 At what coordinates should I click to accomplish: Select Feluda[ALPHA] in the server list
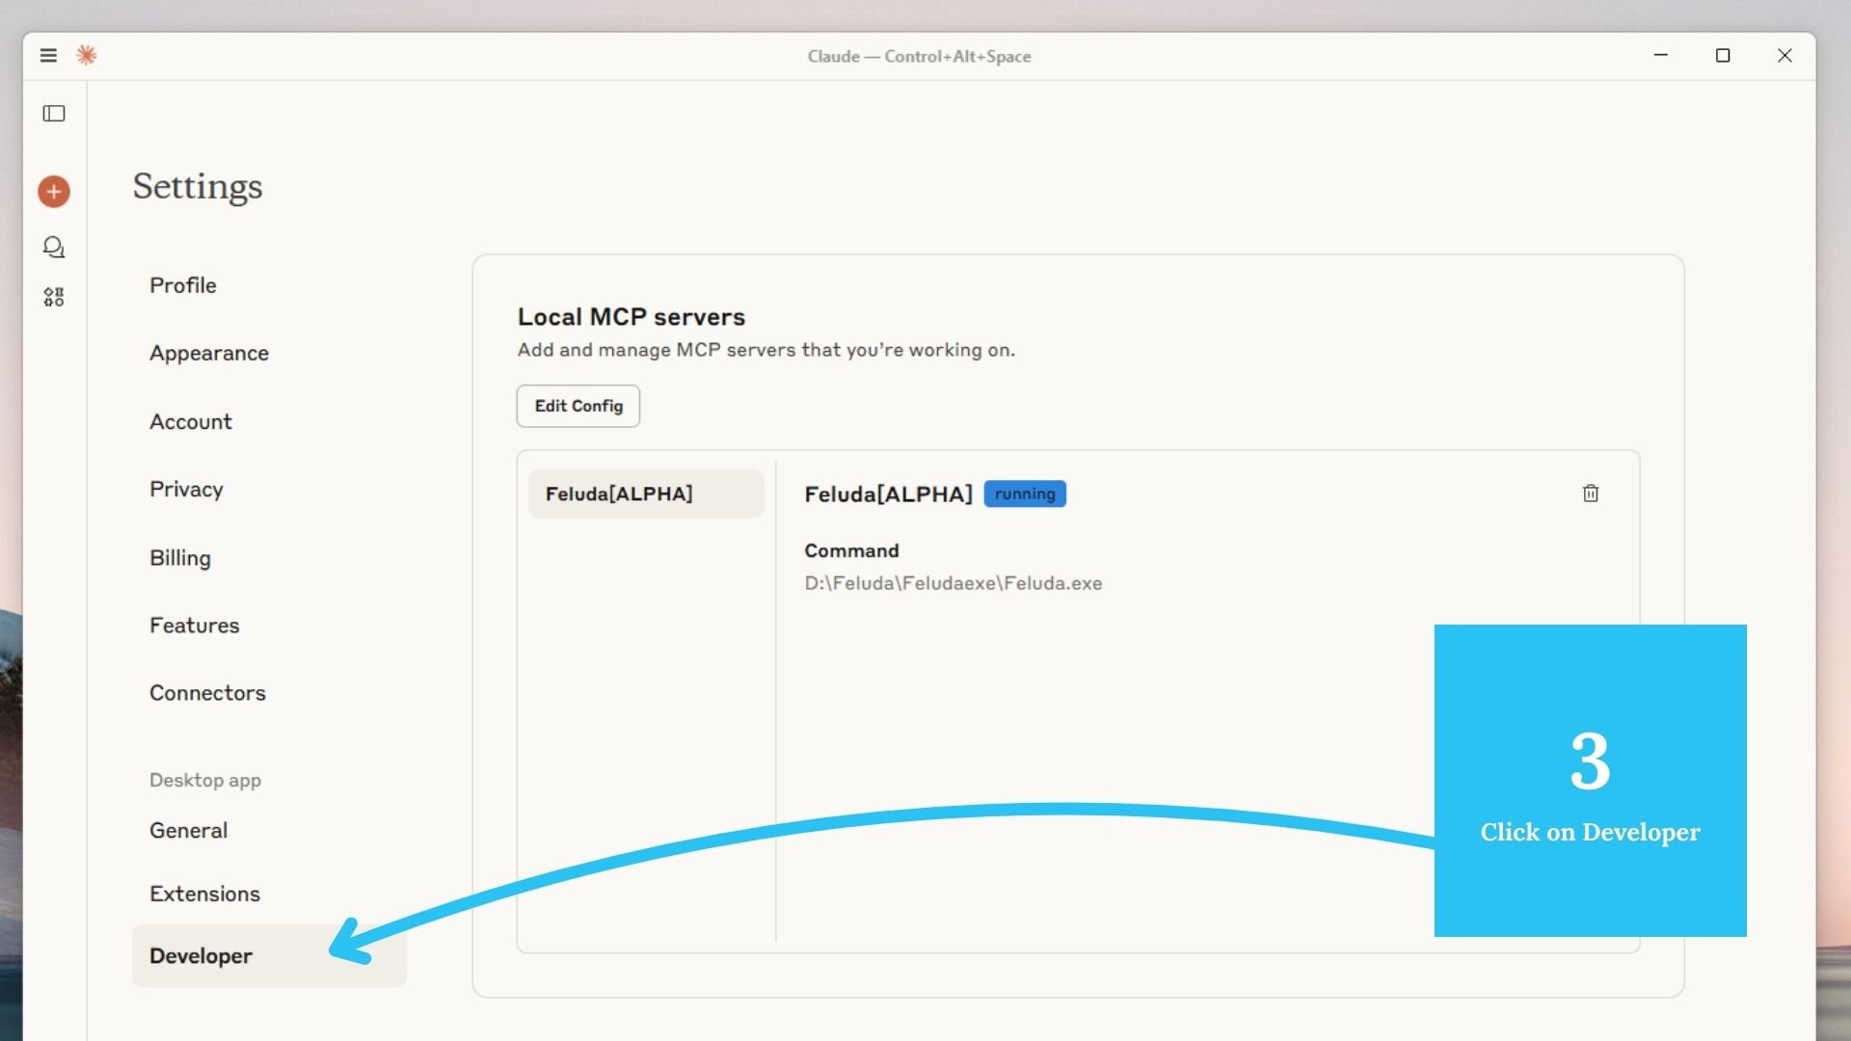(x=645, y=493)
